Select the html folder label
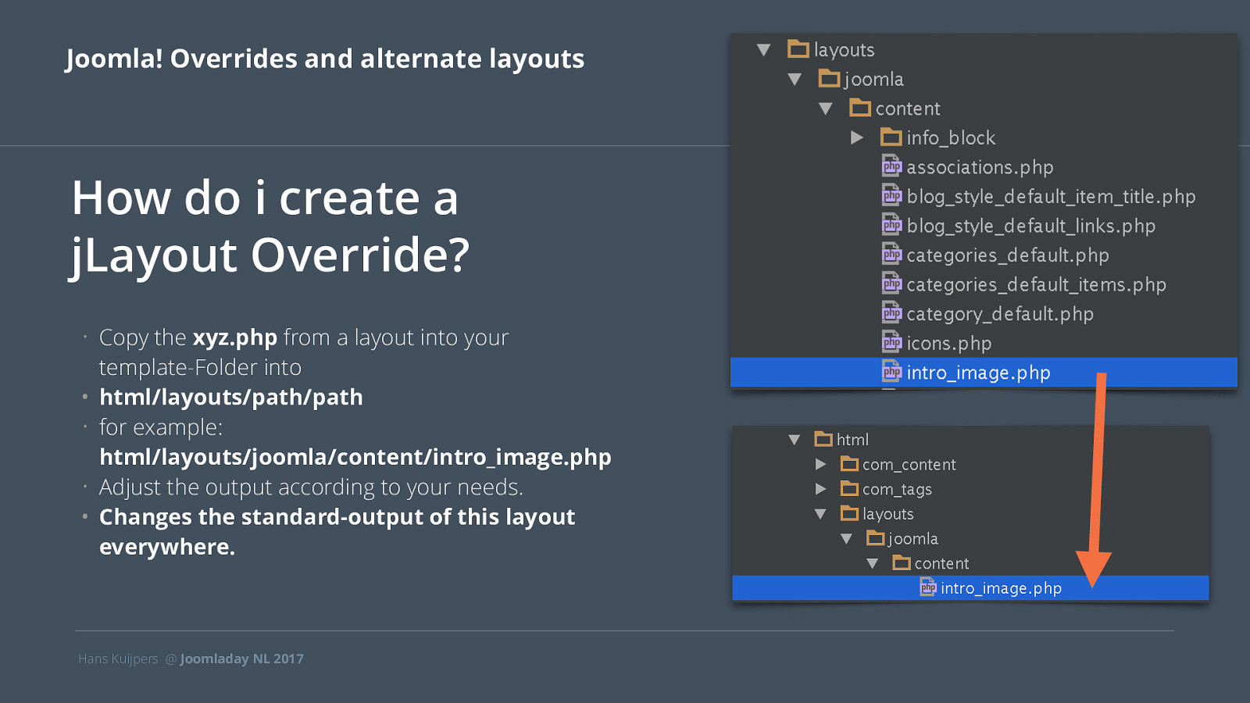The height and width of the screenshot is (703, 1250). click(x=852, y=440)
